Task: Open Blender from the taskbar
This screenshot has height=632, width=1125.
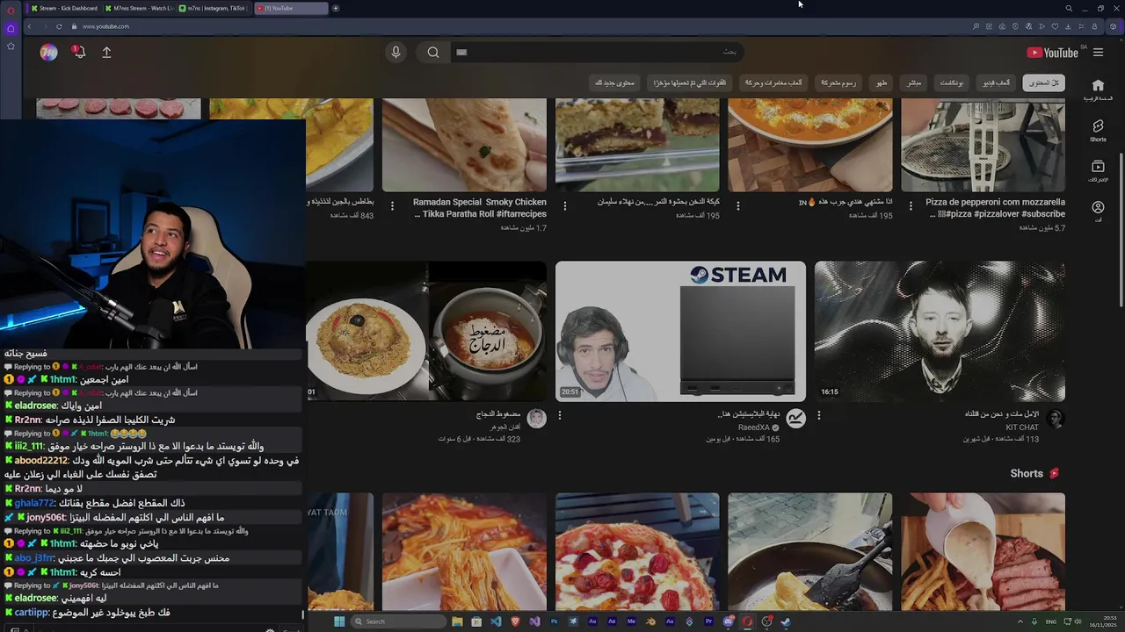Action: (650, 621)
